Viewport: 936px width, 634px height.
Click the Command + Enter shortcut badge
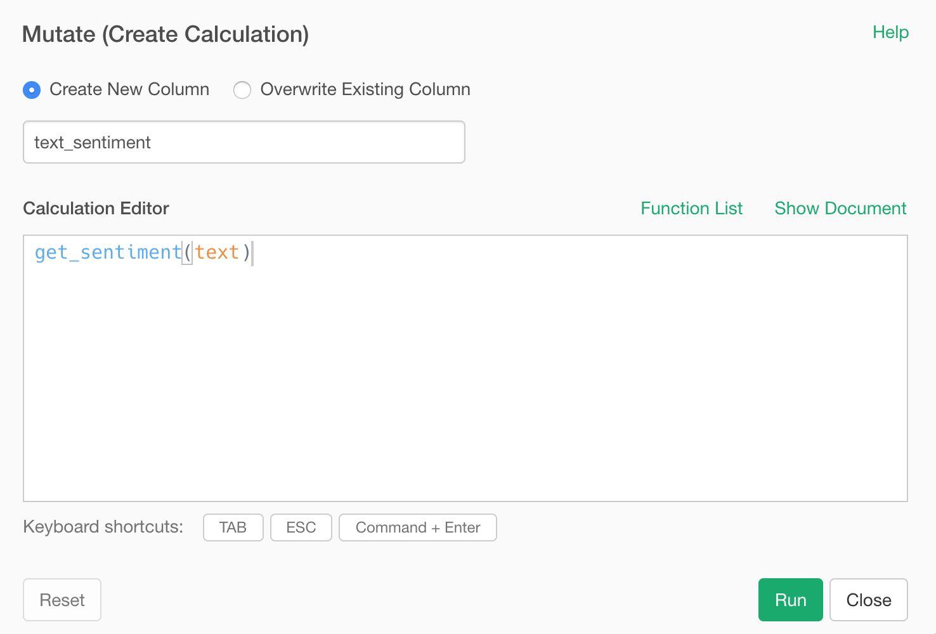[417, 527]
